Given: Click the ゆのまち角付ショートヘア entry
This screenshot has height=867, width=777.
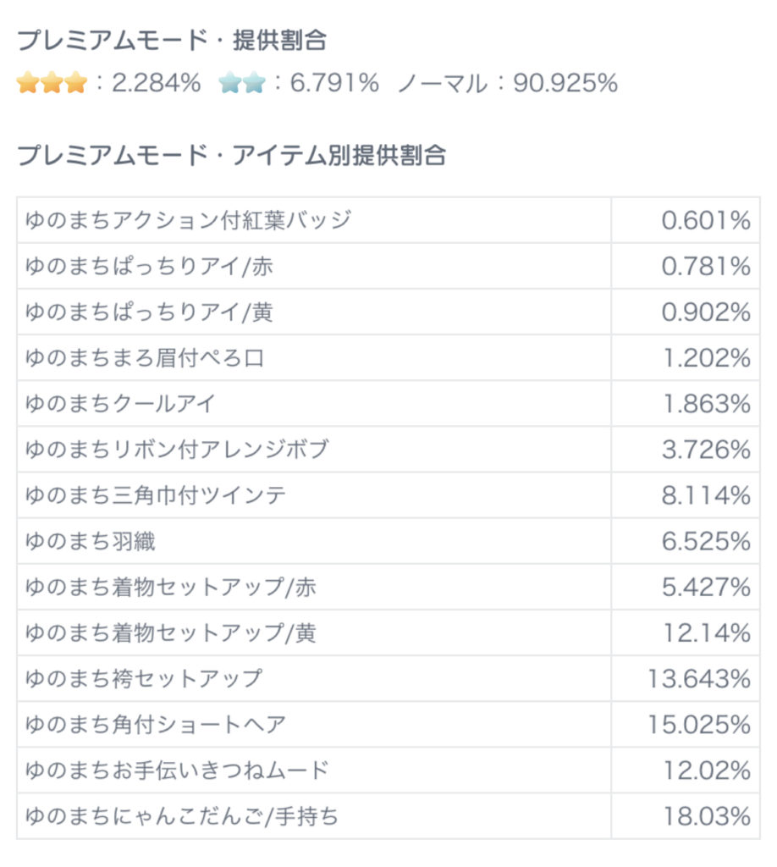Looking at the screenshot, I should 156,724.
